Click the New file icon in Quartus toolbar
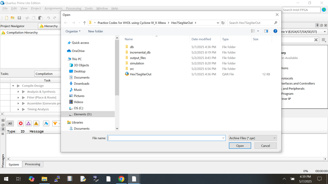 click(7, 18)
